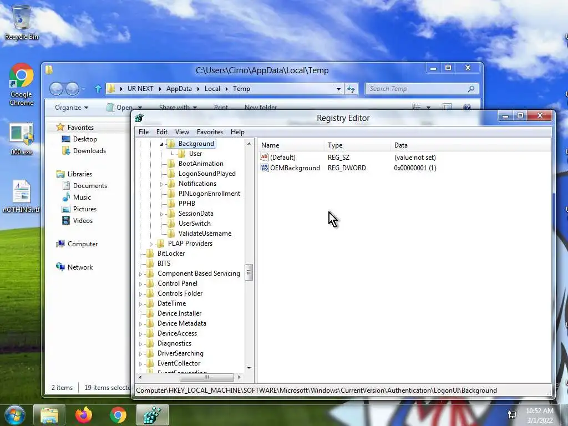
Task: Go up one folder level in Explorer
Action: (98, 89)
